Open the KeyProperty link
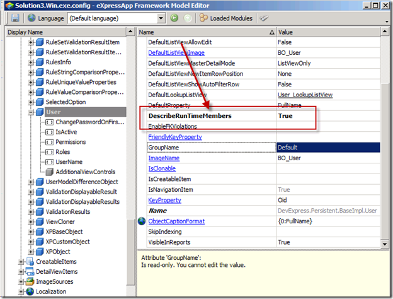This screenshot has height=299, width=393. pos(164,200)
